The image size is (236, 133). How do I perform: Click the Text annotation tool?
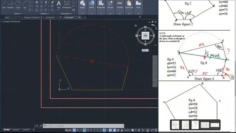pyautogui.click(x=59, y=4)
